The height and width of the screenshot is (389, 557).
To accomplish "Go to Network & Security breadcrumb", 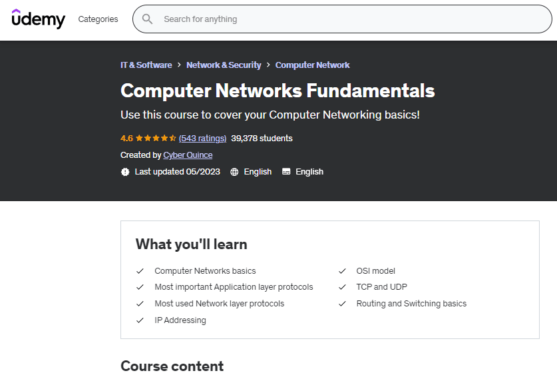I will tap(224, 65).
